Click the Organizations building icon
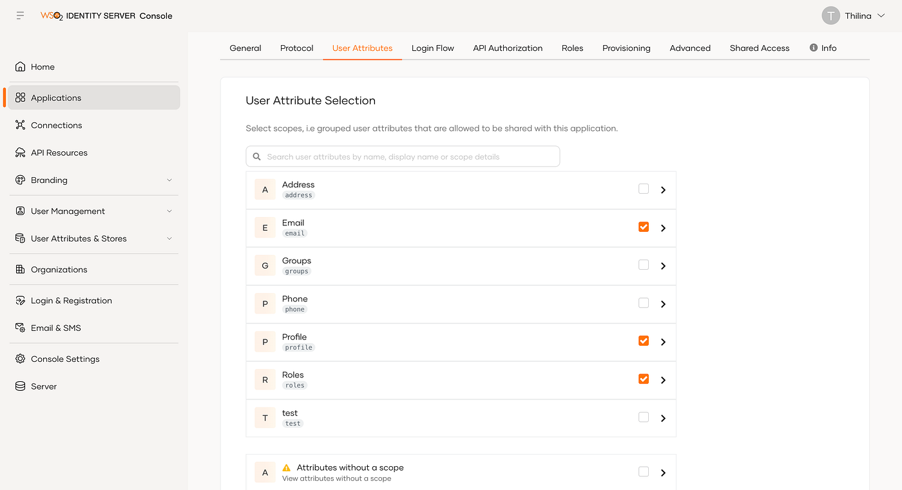 click(x=21, y=270)
